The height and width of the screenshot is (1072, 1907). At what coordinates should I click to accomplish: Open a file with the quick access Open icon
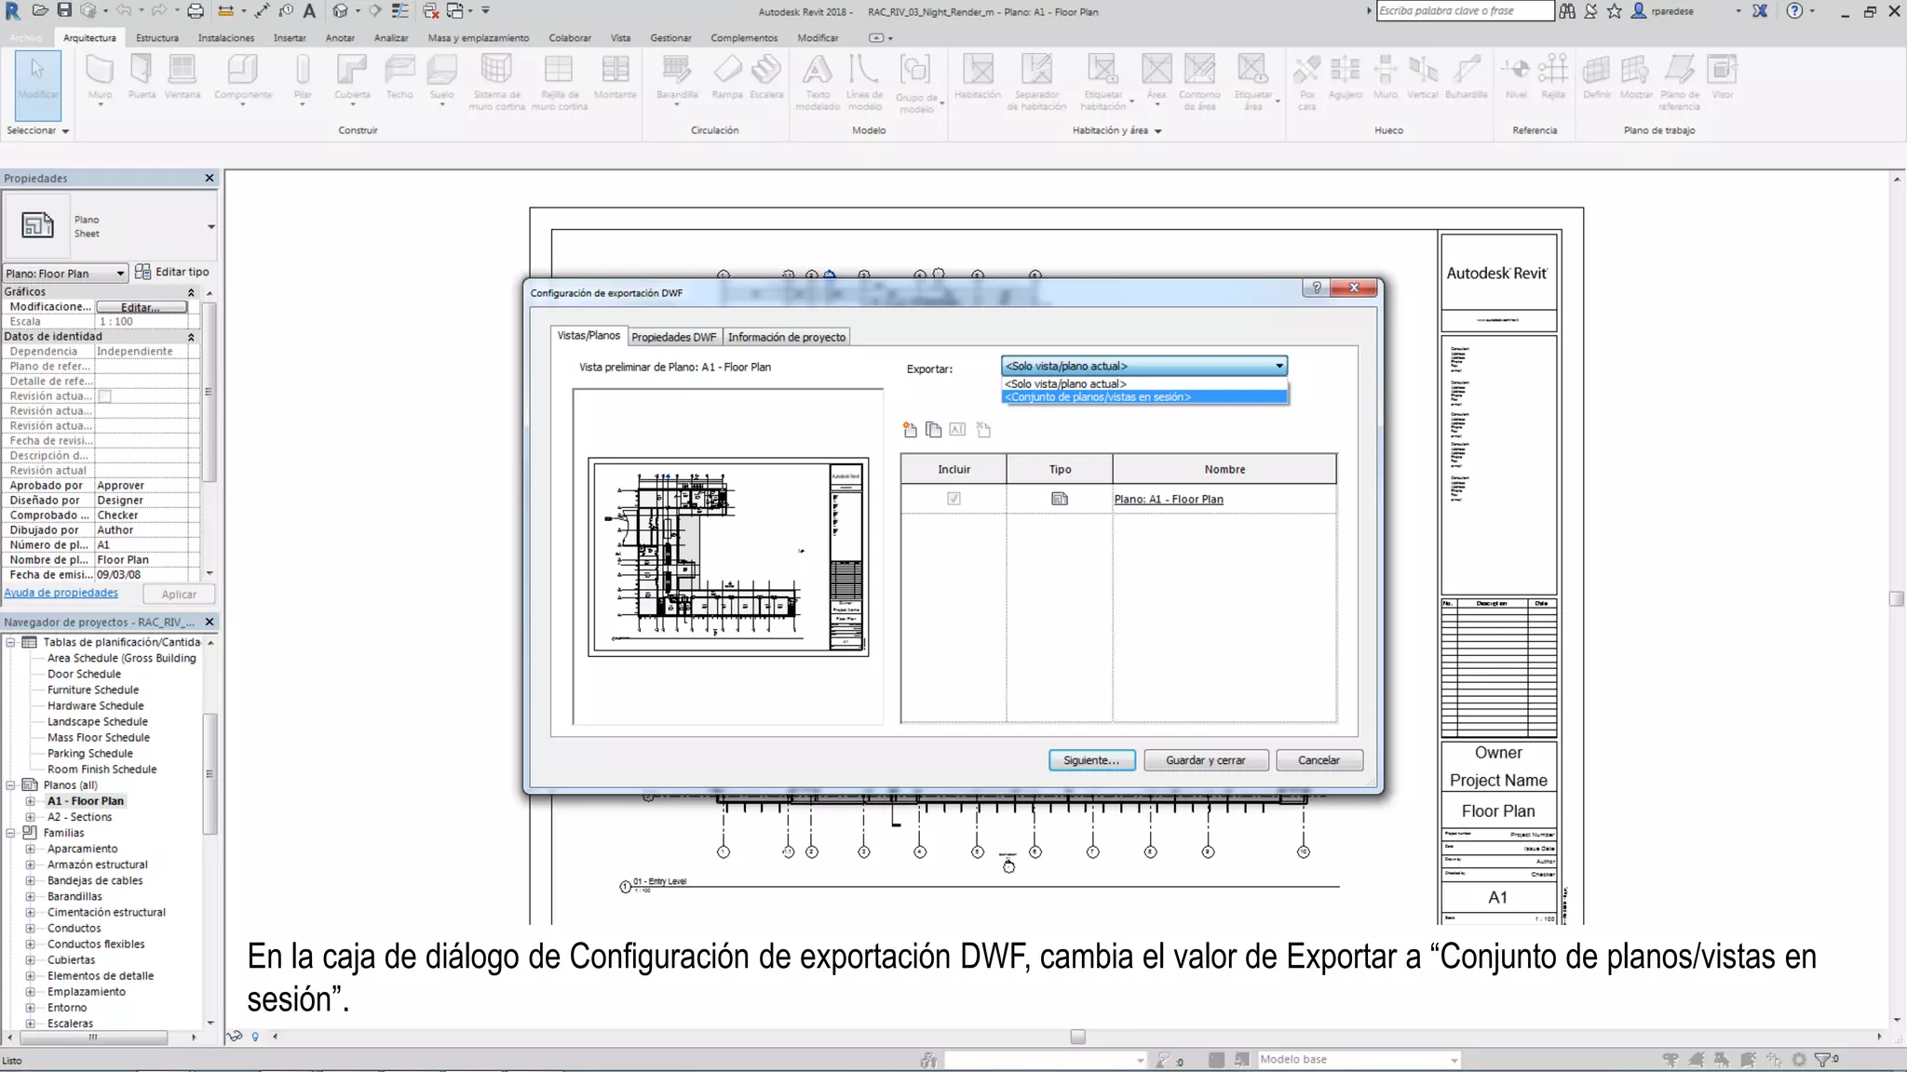(40, 11)
